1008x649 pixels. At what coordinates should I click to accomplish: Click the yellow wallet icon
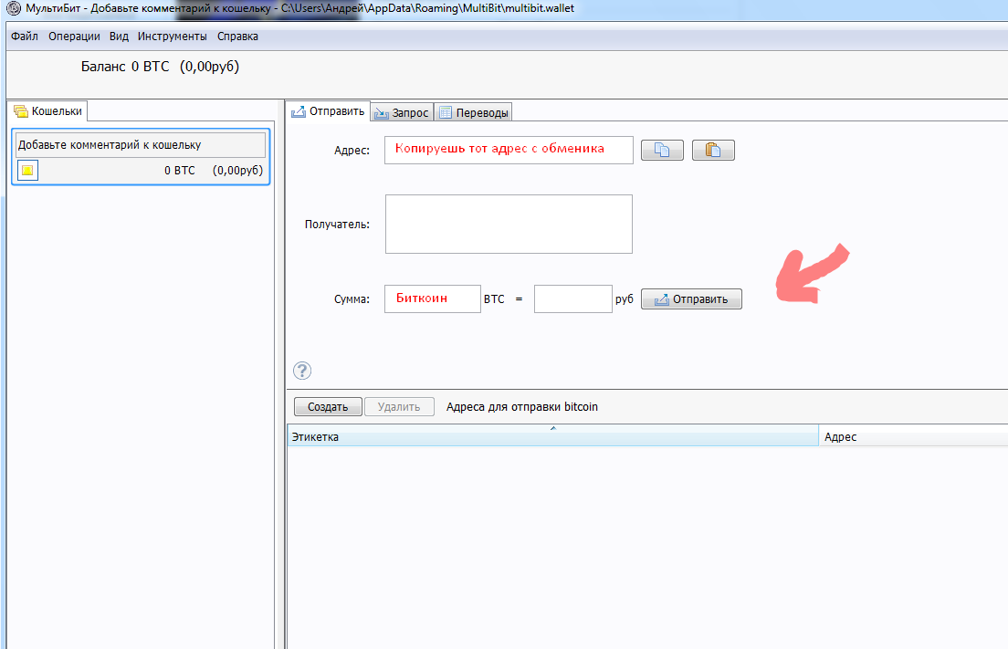coord(27,171)
